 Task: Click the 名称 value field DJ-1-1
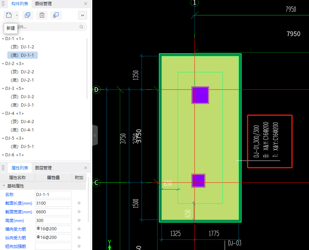point(53,195)
